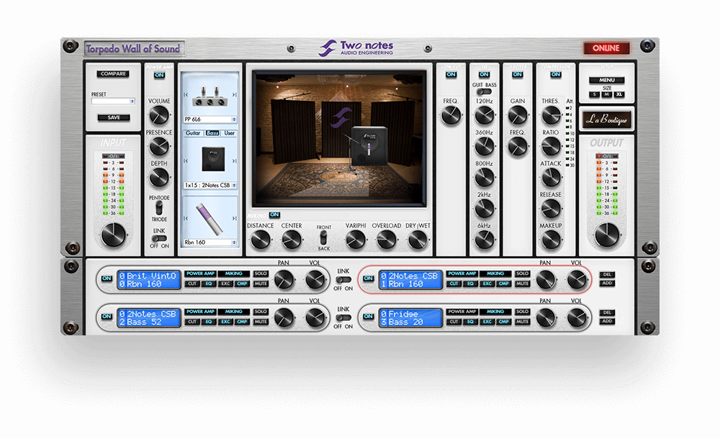
Task: Select the Brit VintO channel display
Action: (149, 280)
